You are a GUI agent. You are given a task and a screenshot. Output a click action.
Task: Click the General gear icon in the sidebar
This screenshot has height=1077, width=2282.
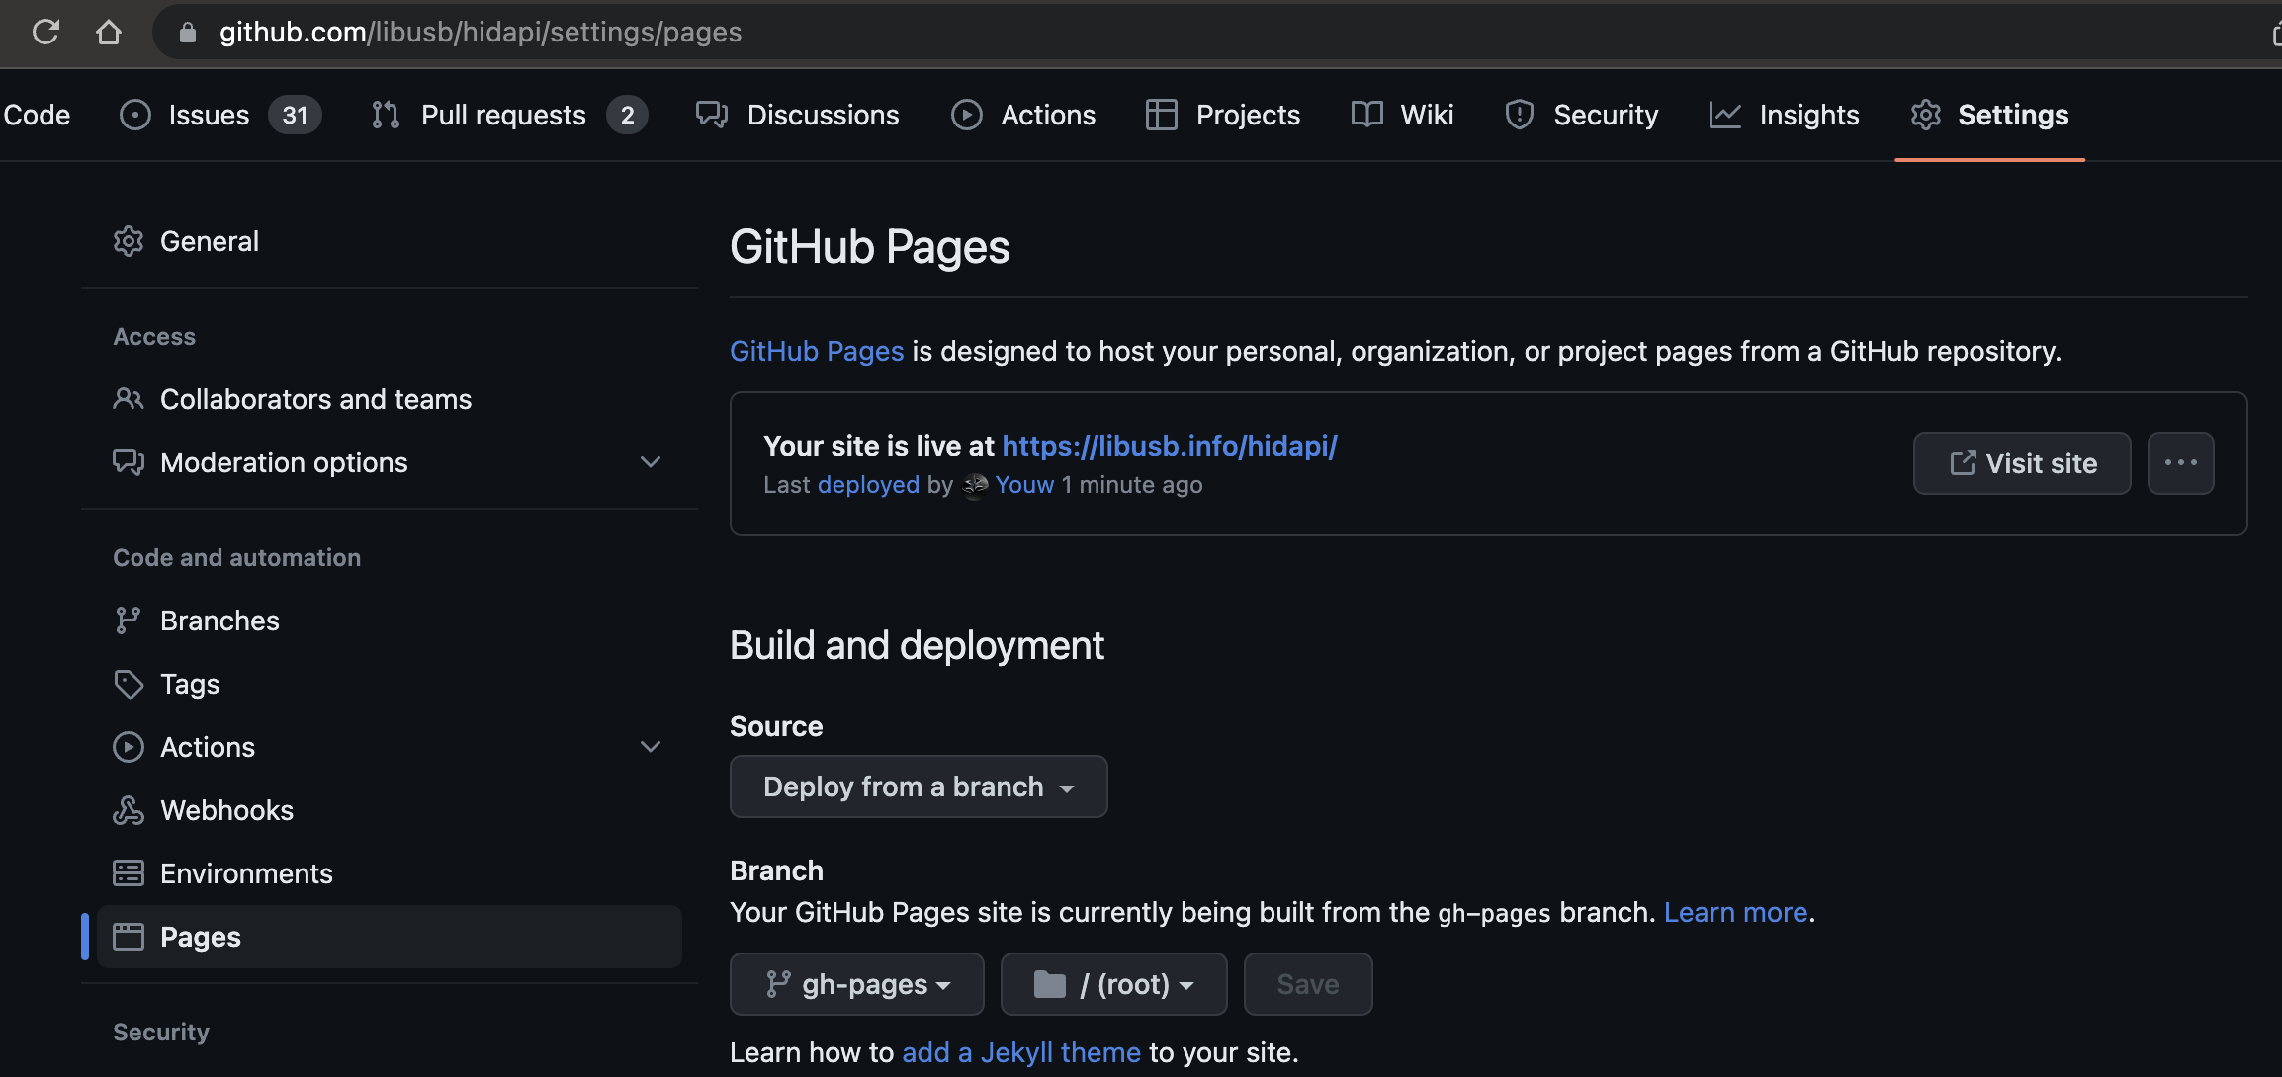click(128, 241)
